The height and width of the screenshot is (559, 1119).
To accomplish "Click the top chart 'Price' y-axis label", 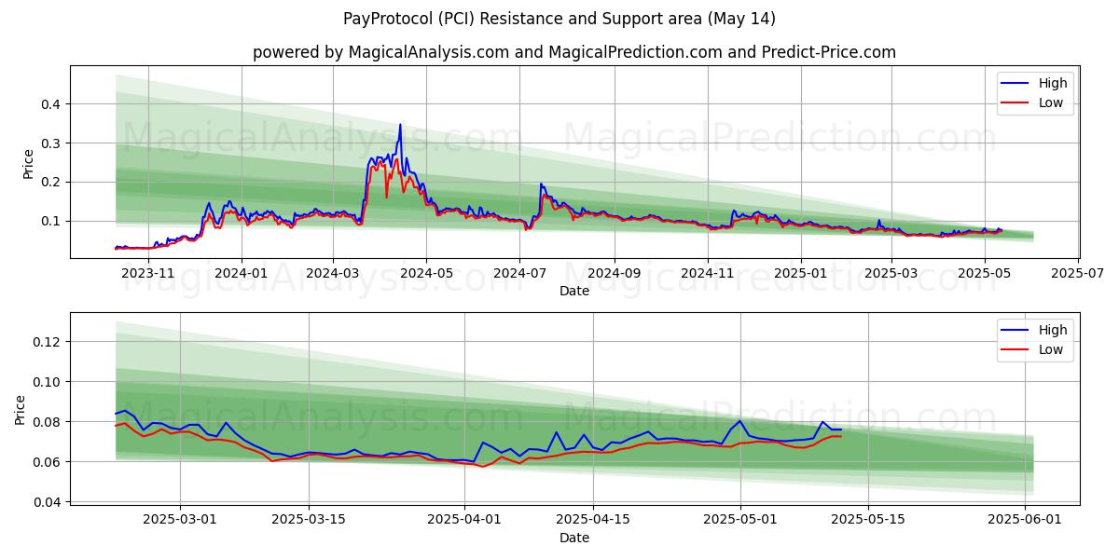I will point(28,163).
